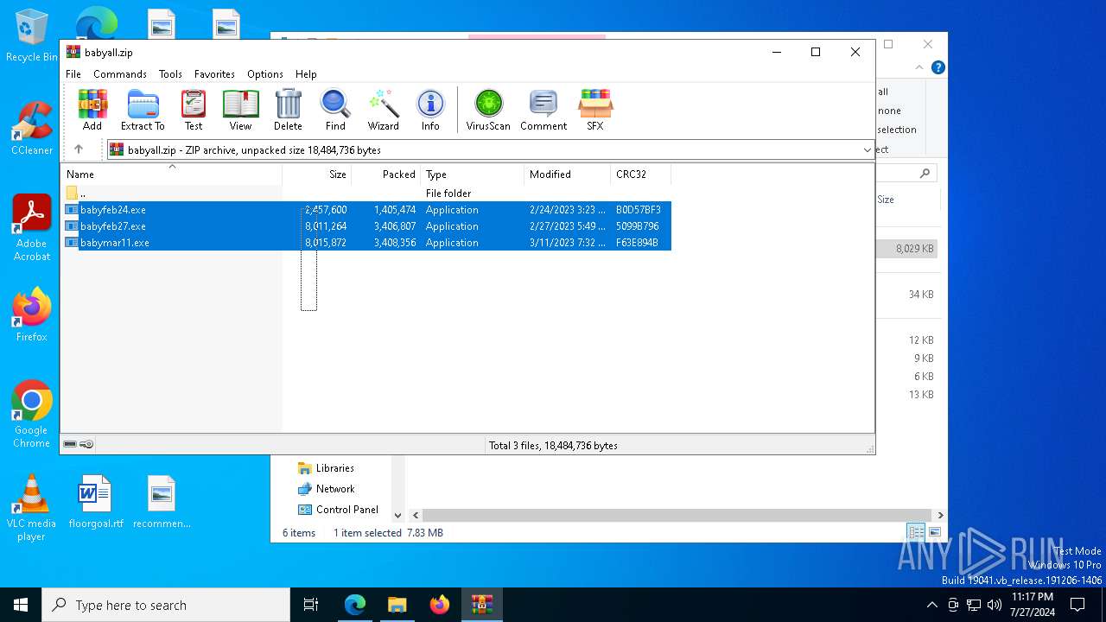Open Firefox desktop shortcut
The width and height of the screenshot is (1106, 622).
[x=32, y=314]
